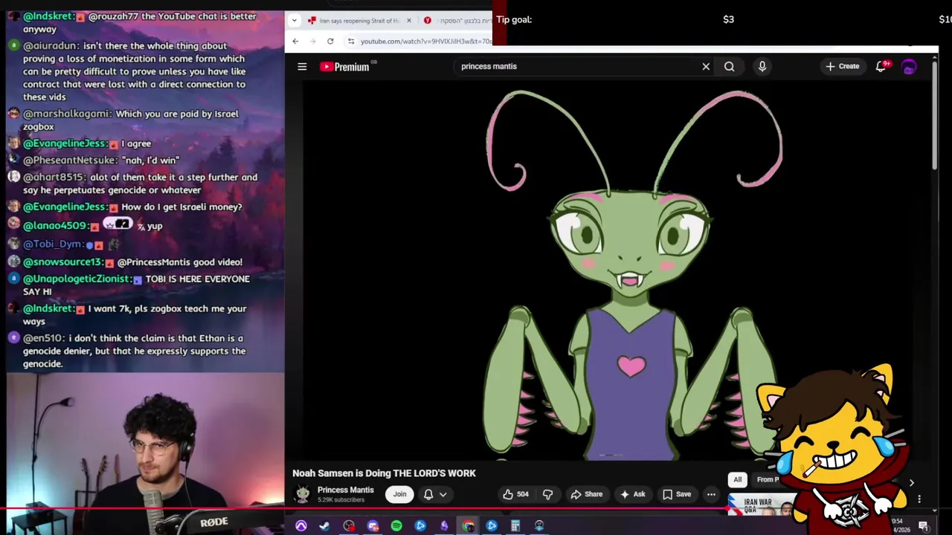Expand the notification bell preferences dropdown
Screen dimensions: 952x535
click(x=443, y=494)
